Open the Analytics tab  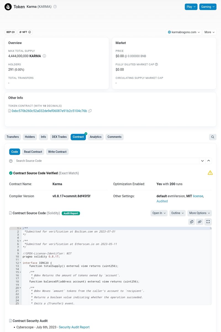[x=96, y=137]
